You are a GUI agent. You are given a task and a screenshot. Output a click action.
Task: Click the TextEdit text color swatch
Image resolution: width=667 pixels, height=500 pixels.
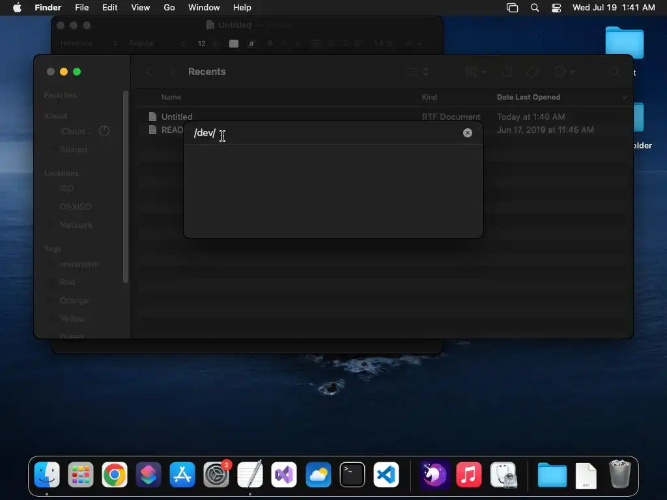tap(234, 44)
